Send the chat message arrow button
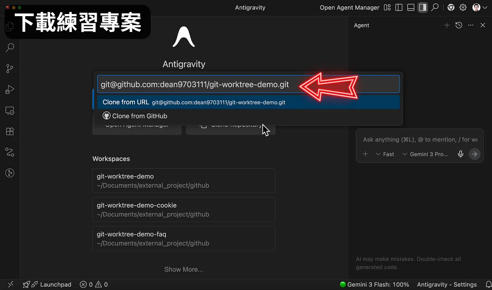 (x=474, y=154)
